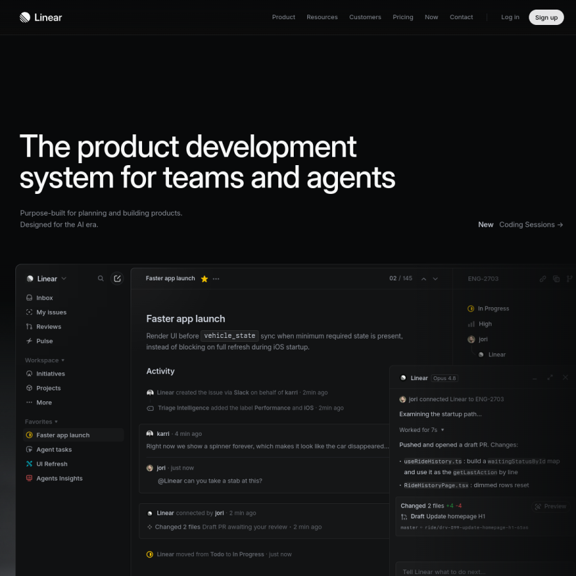Expand the Linear agent chat panel
Viewport: 576px width, 576px height.
tap(550, 378)
